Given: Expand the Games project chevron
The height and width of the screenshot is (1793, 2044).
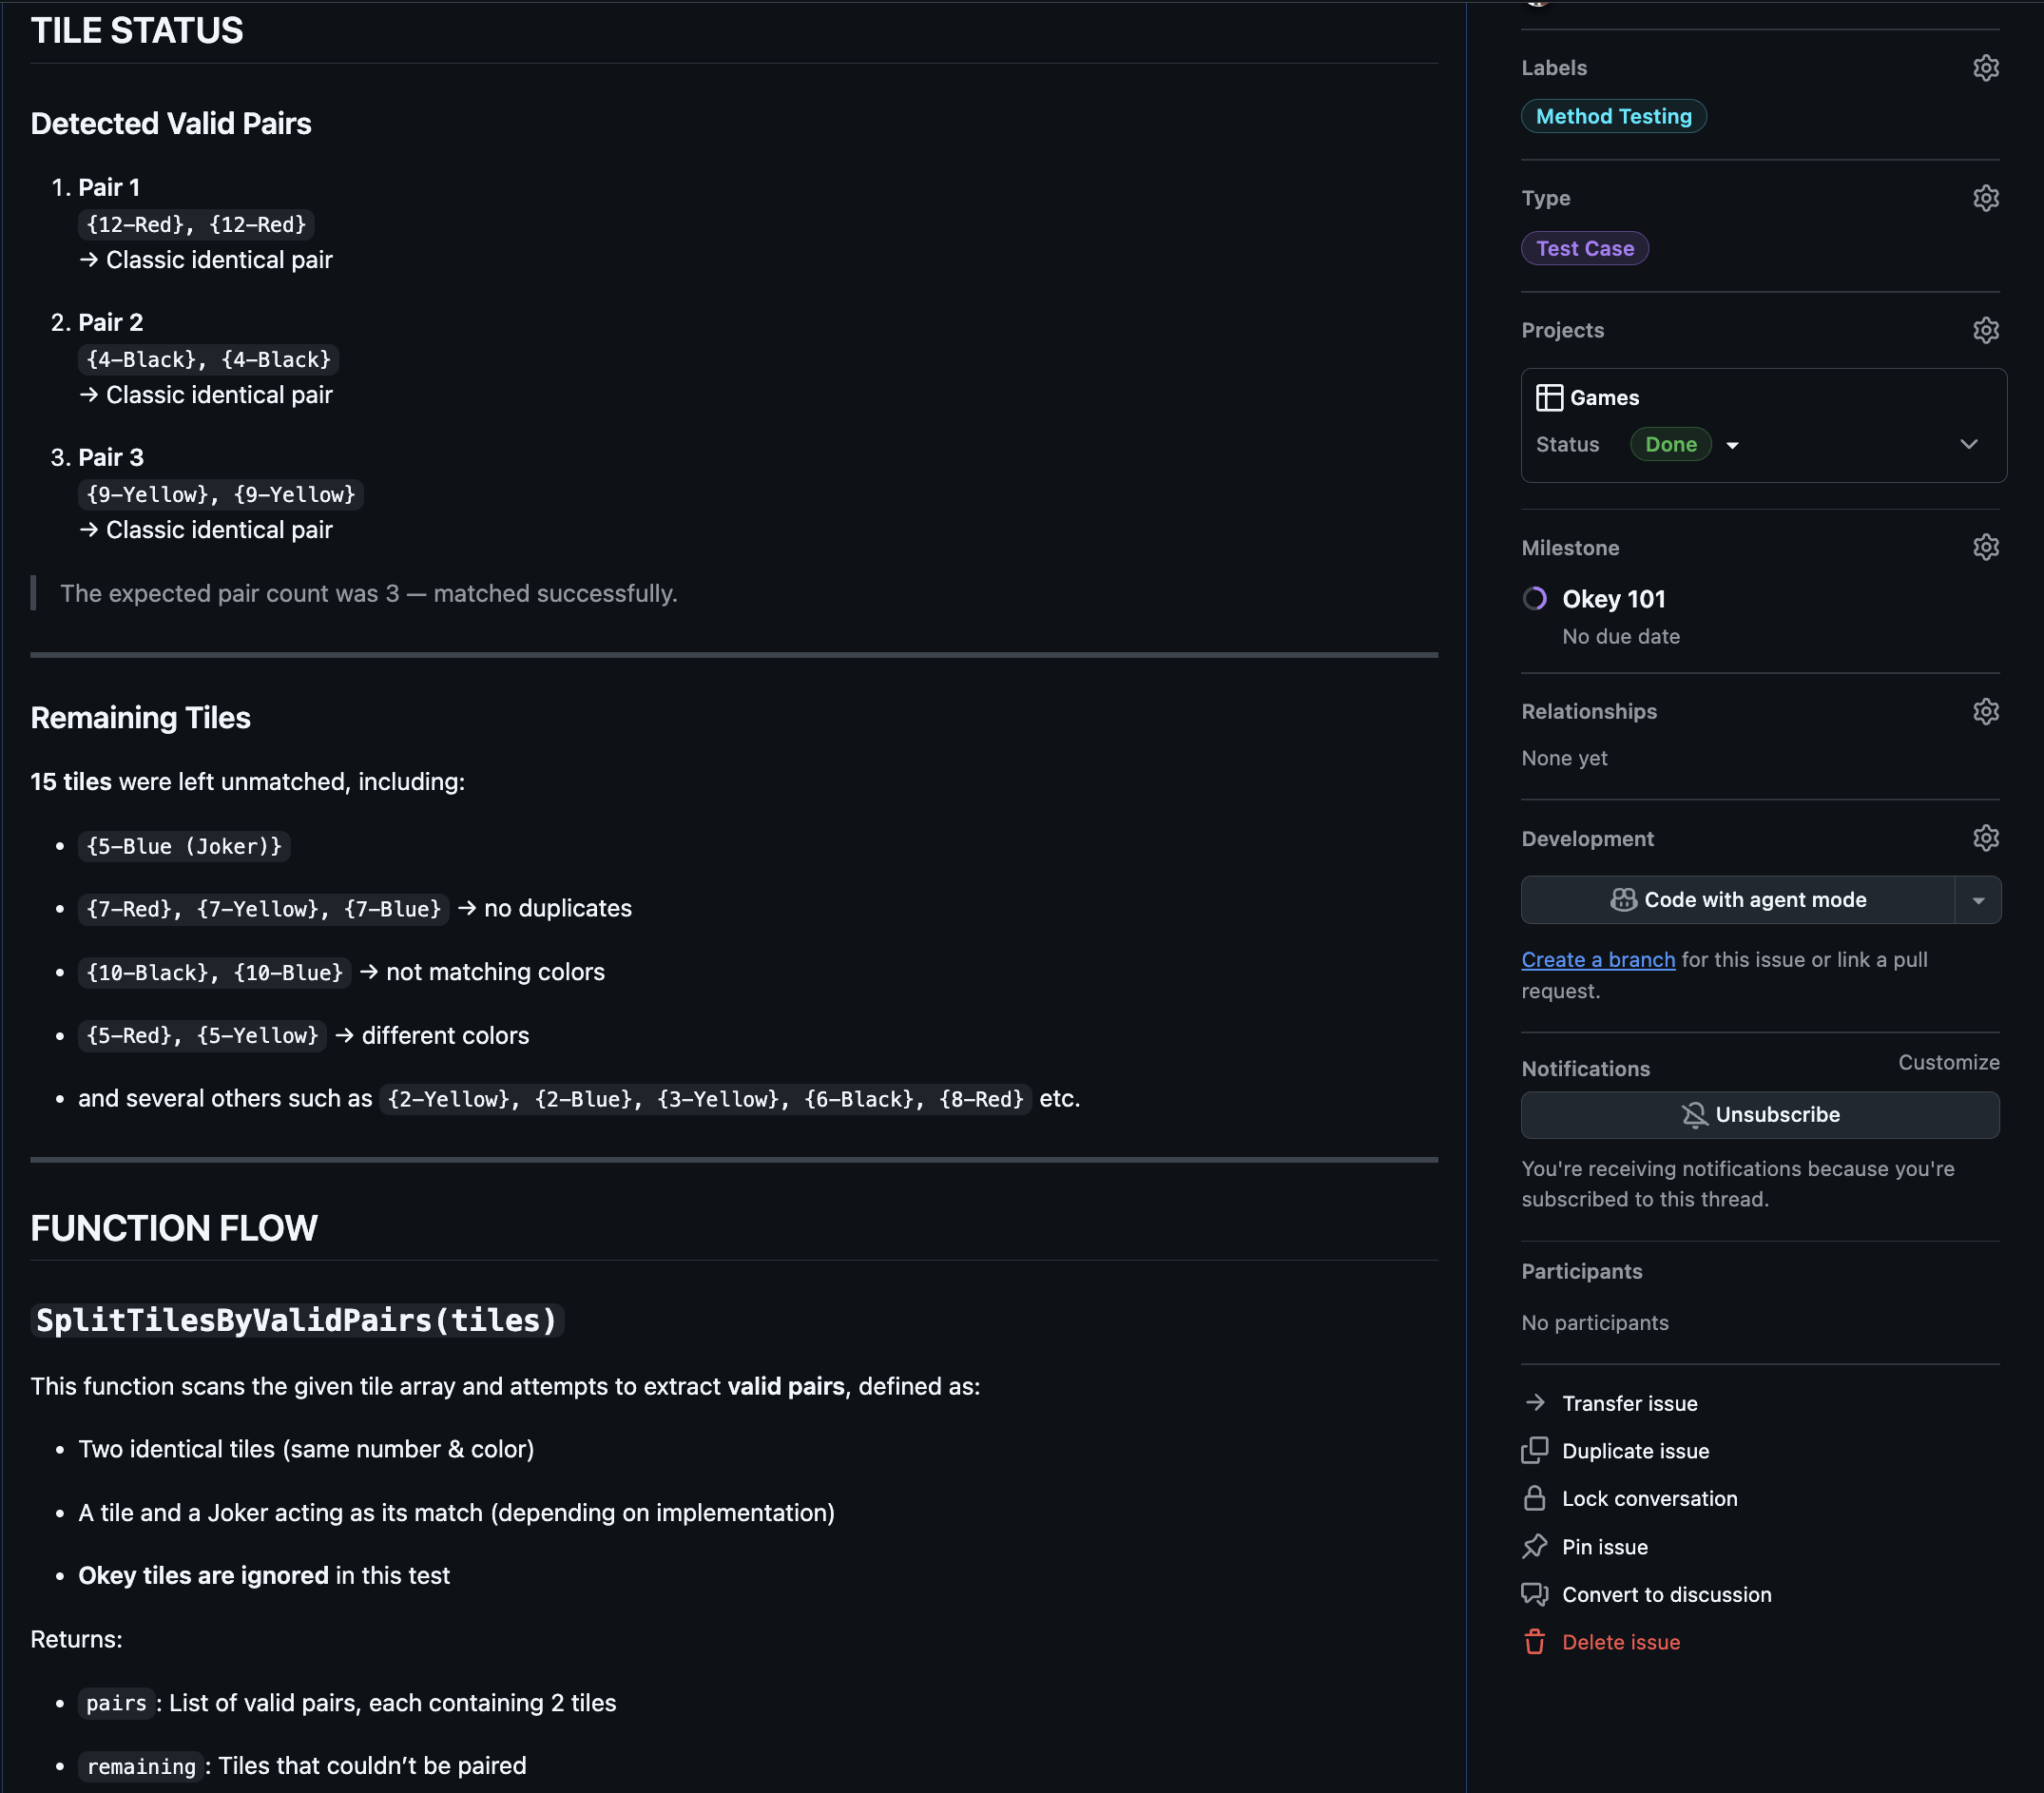Looking at the screenshot, I should click(1968, 444).
